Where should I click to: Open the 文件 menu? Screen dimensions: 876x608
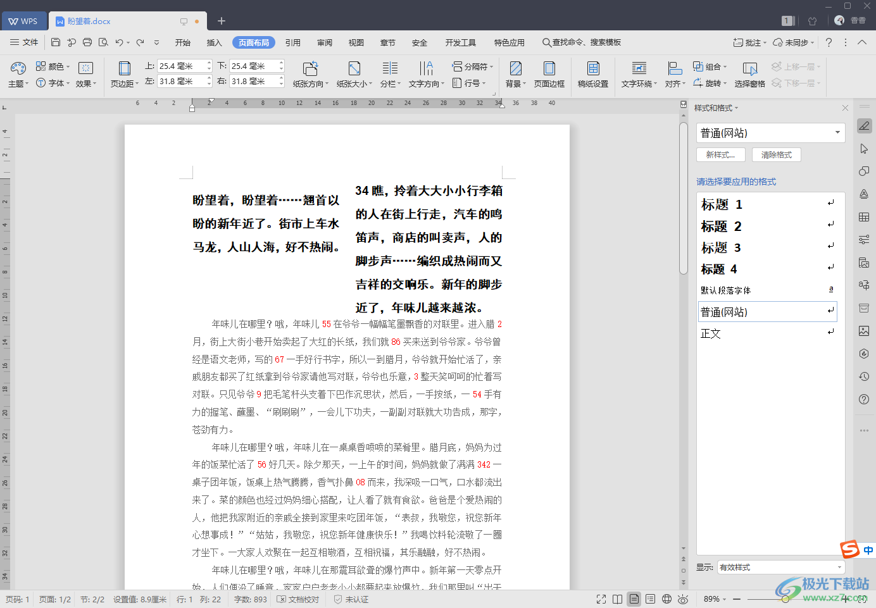pos(25,42)
